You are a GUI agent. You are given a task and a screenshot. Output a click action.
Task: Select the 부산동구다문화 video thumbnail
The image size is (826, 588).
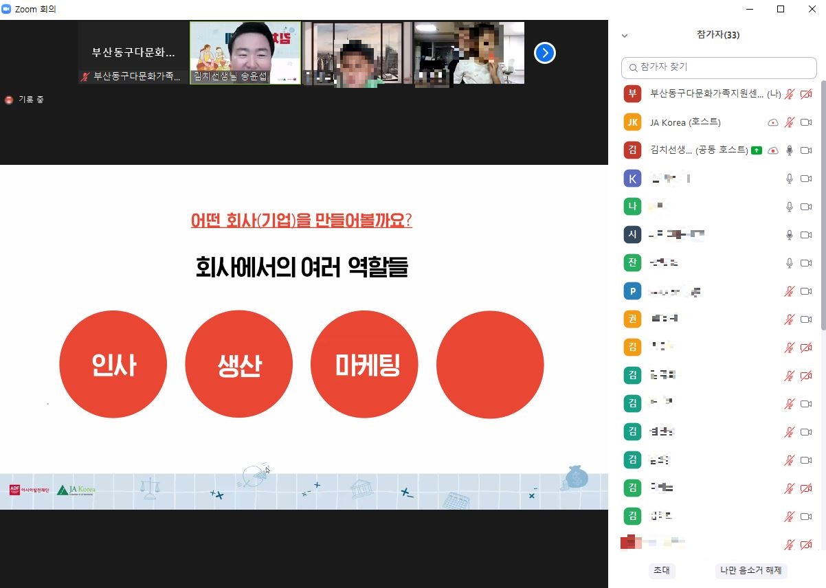[133, 53]
